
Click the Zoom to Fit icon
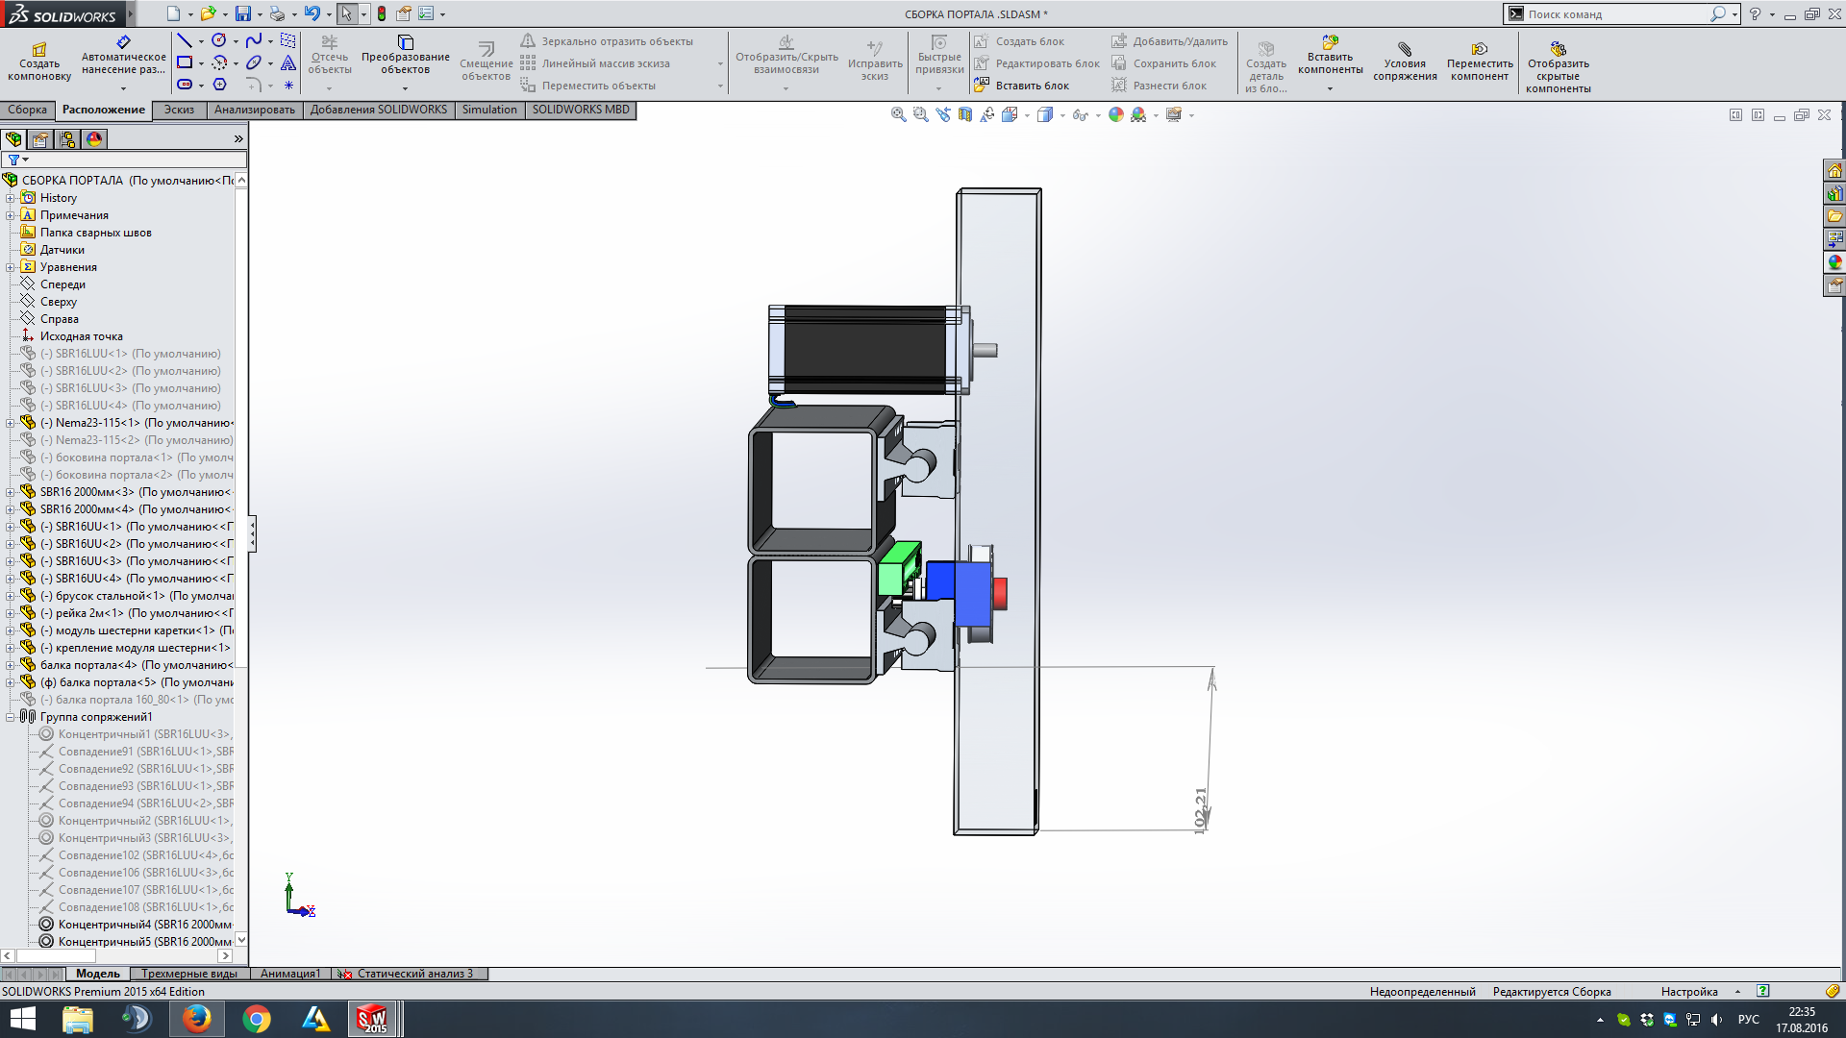coord(898,114)
